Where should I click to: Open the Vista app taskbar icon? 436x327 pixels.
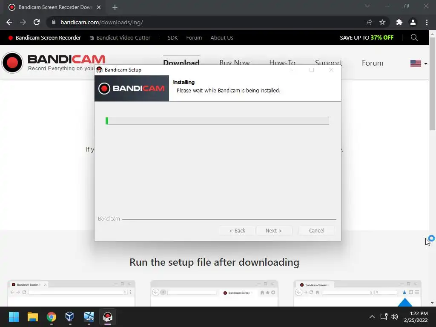click(x=89, y=317)
